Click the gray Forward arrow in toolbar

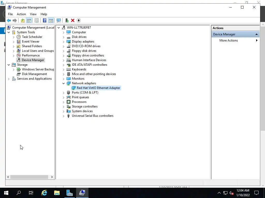15,21
